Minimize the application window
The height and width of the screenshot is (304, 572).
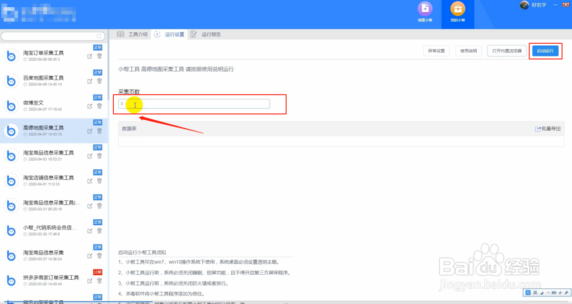click(x=555, y=4)
